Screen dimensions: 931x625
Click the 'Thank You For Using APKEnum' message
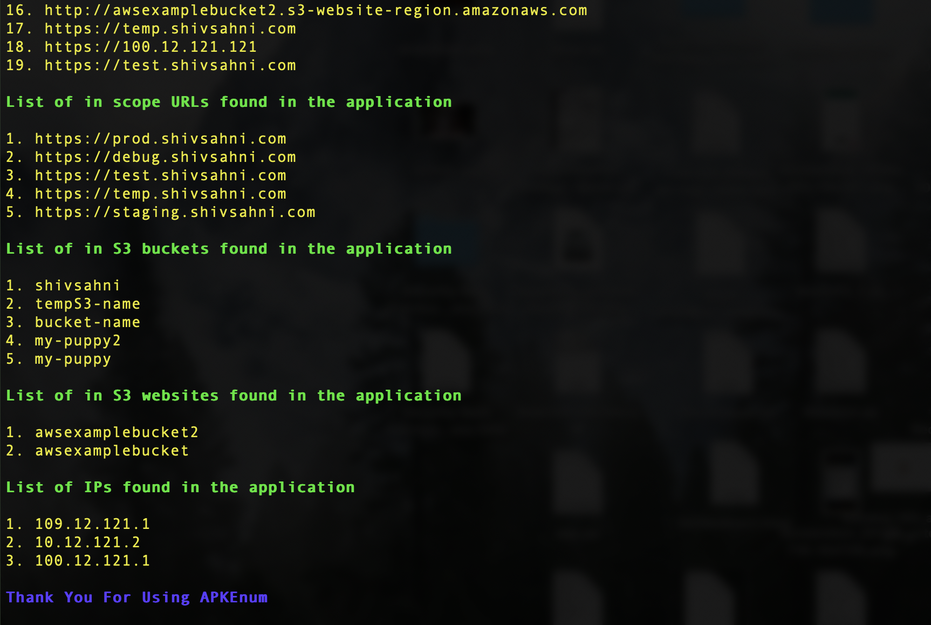point(137,598)
